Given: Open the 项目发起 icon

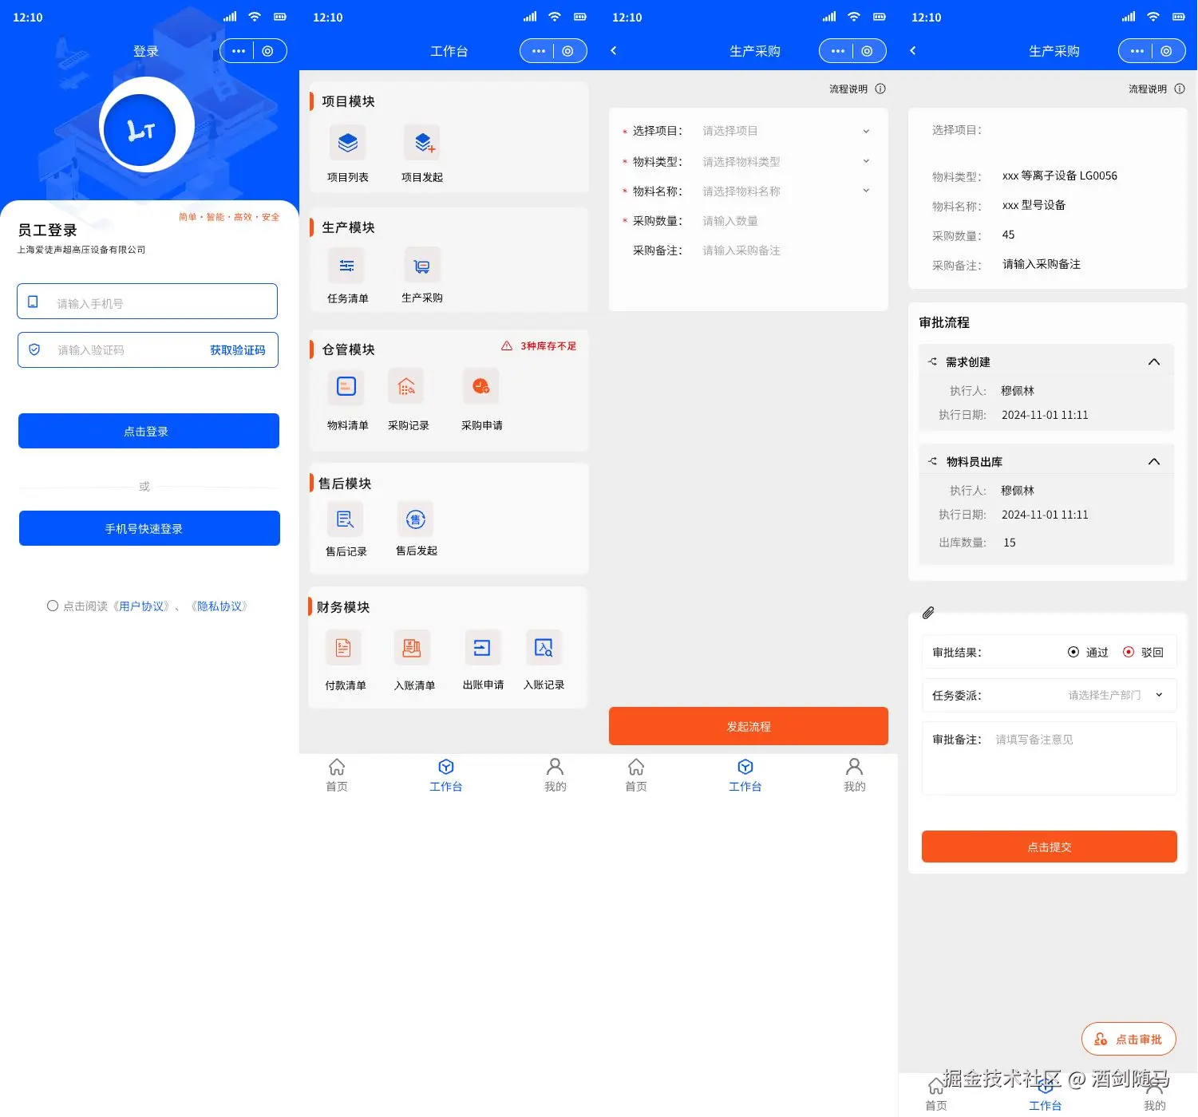Looking at the screenshot, I should [422, 144].
